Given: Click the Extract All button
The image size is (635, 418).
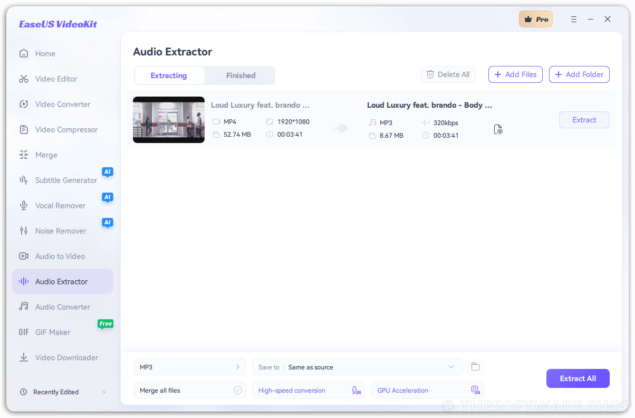Looking at the screenshot, I should 578,378.
